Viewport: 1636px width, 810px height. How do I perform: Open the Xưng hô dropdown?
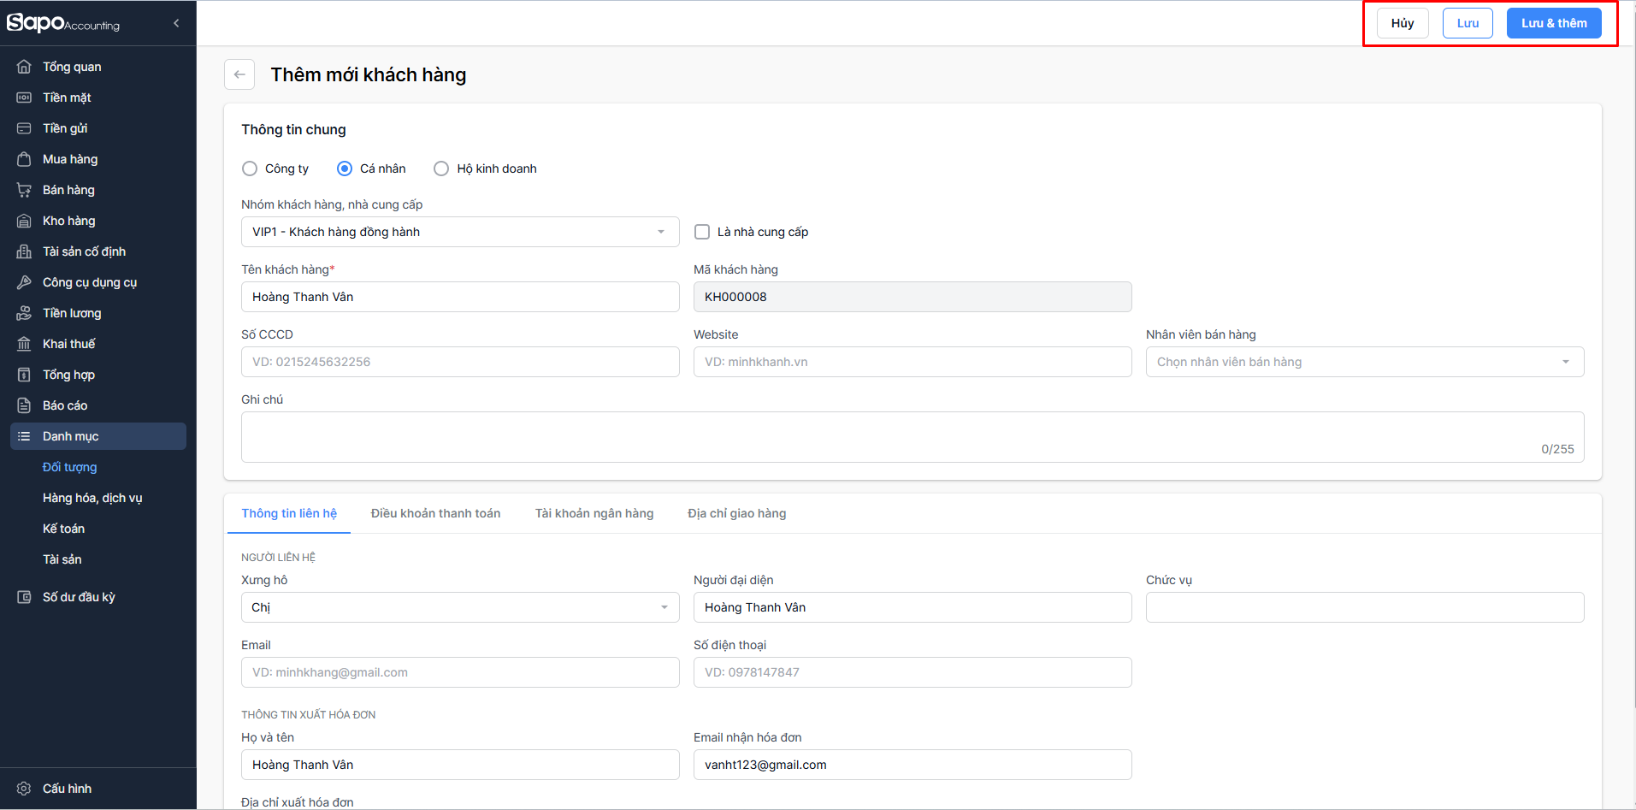460,607
